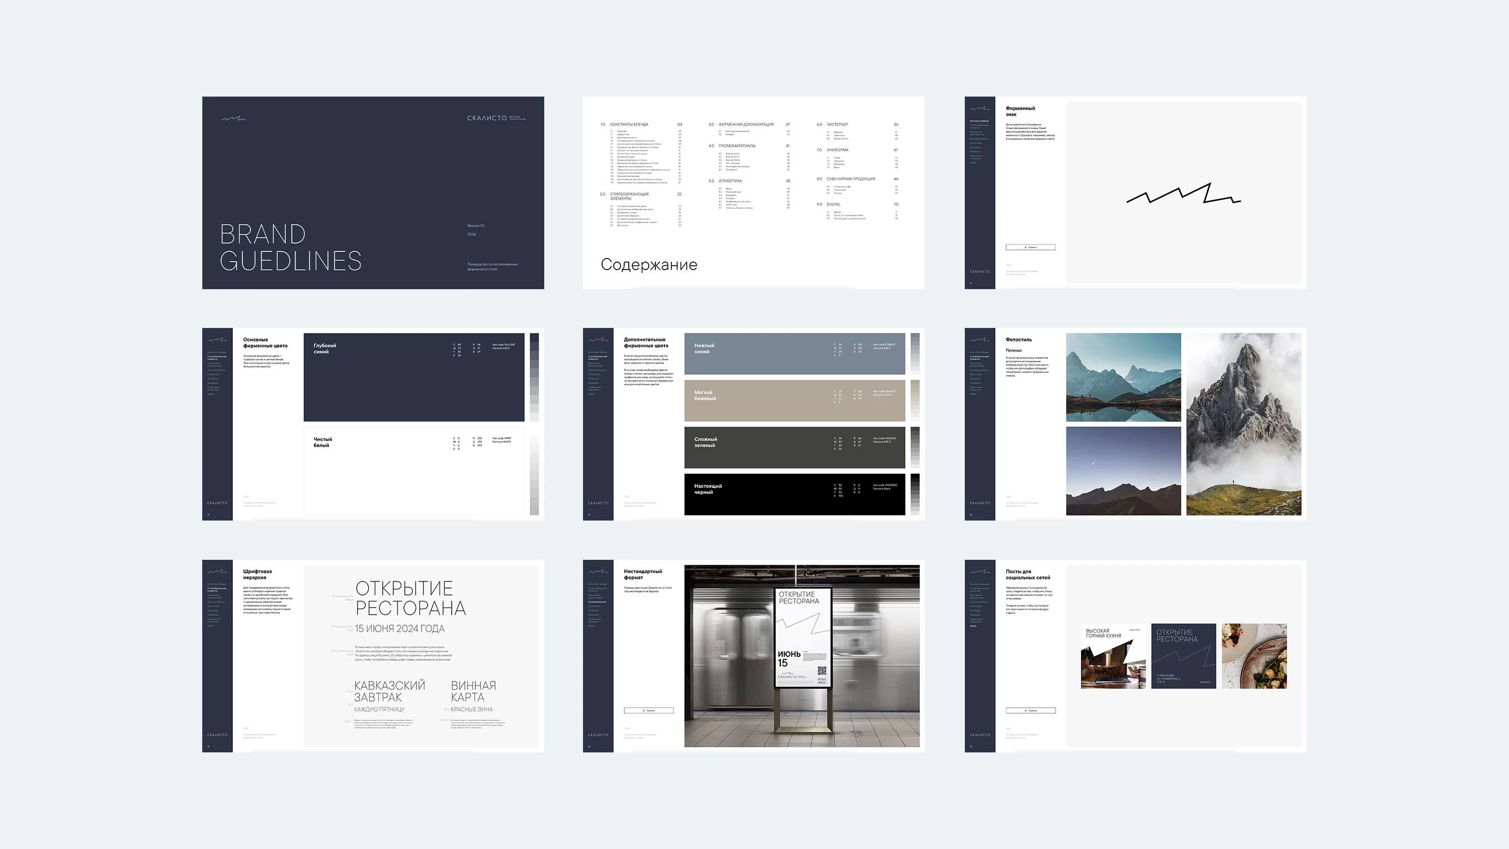
Task: Click sidebar logo on Шрифтовая иерархия slide
Action: coord(217,571)
